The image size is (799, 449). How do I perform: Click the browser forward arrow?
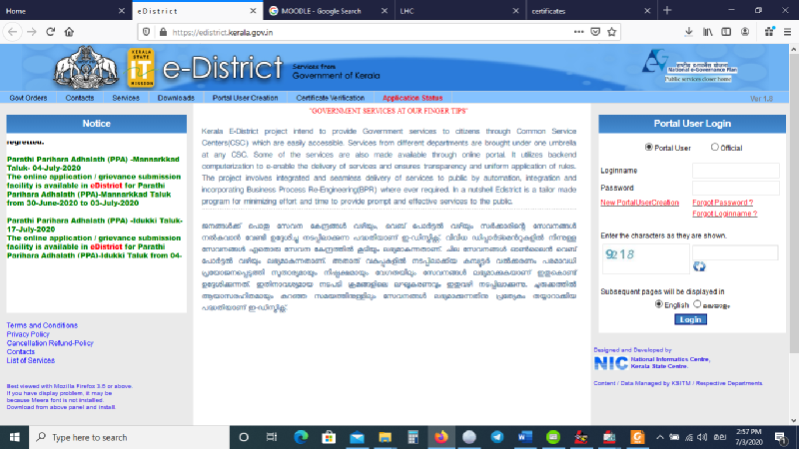[x=32, y=32]
